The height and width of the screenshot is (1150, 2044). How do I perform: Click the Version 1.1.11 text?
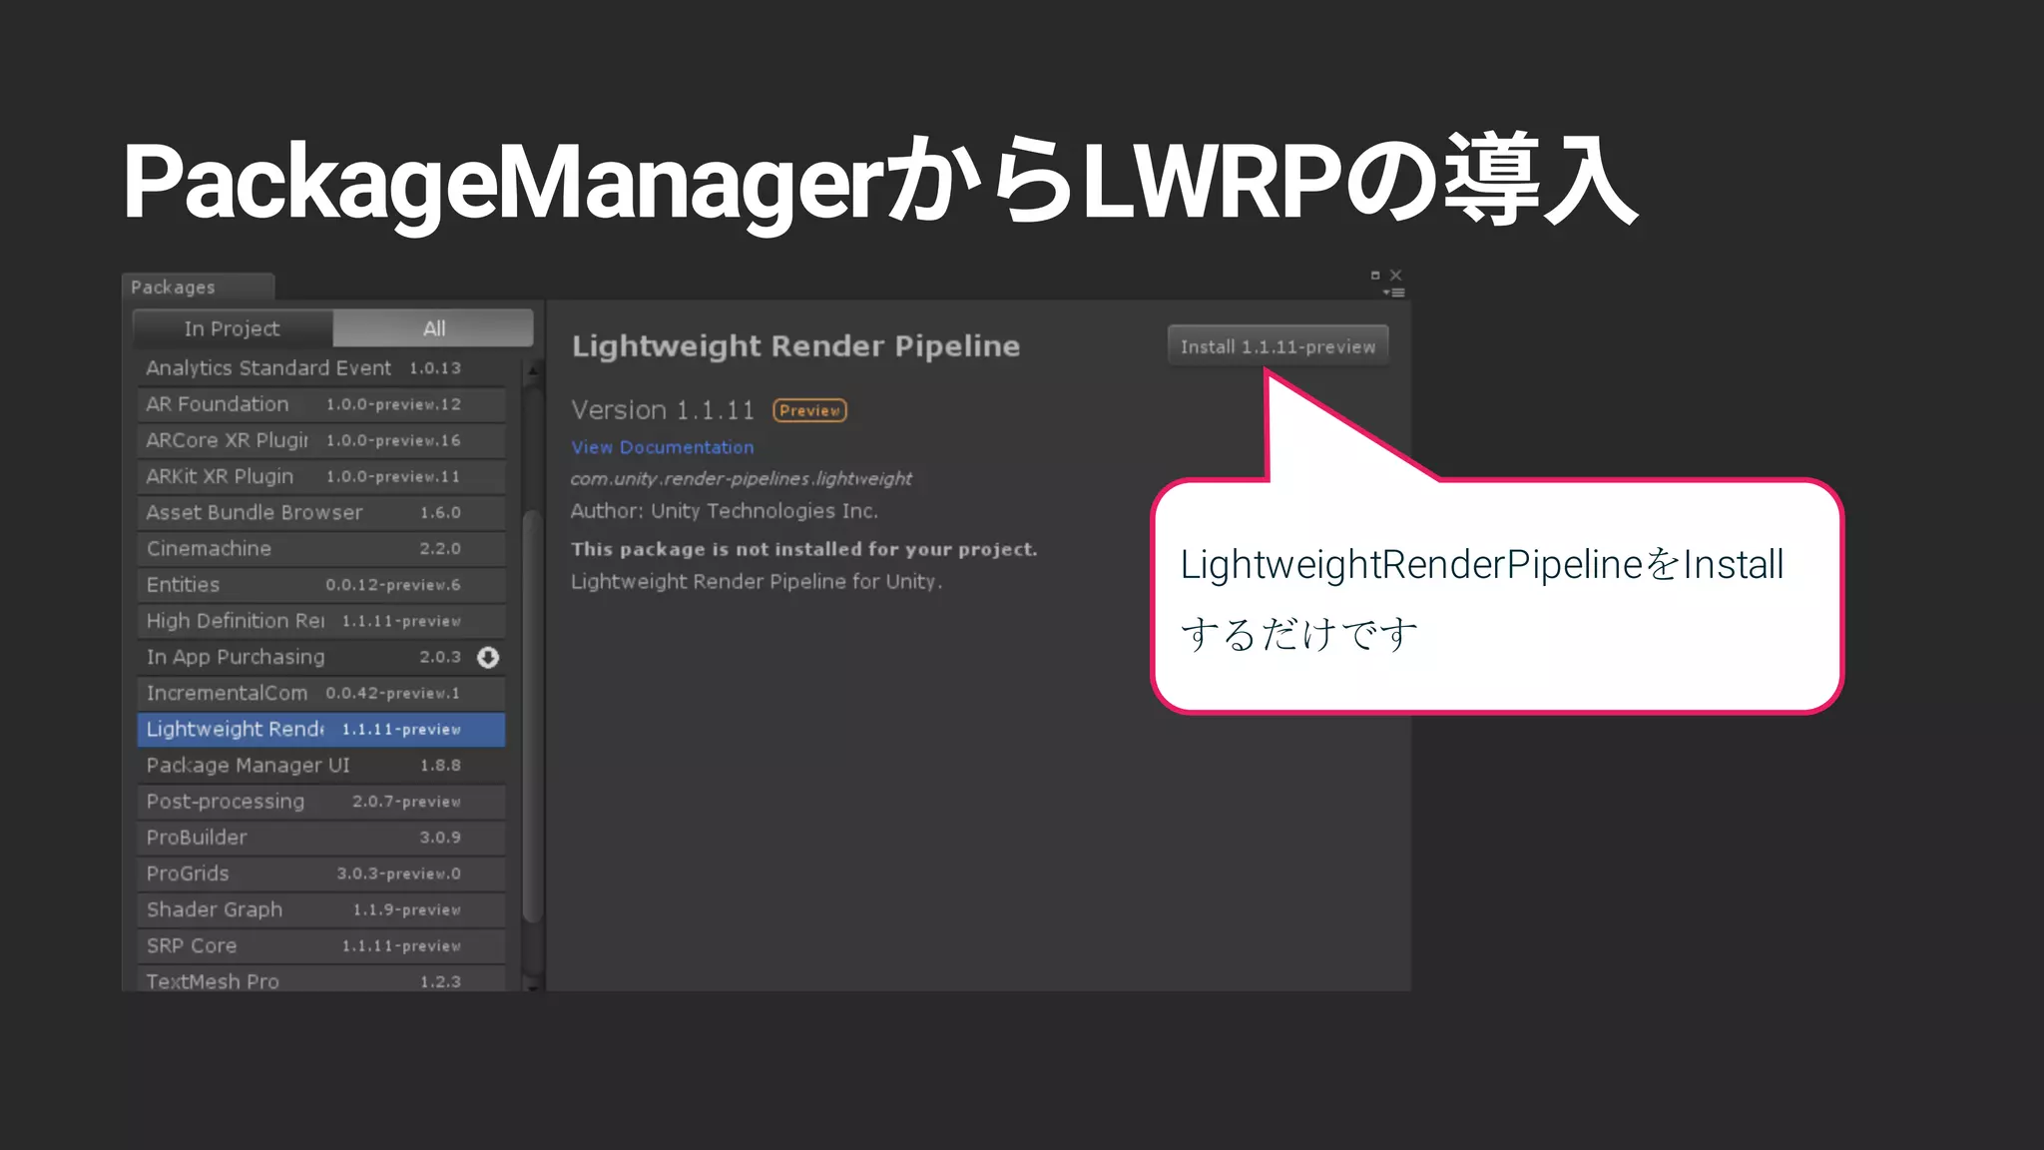[663, 410]
